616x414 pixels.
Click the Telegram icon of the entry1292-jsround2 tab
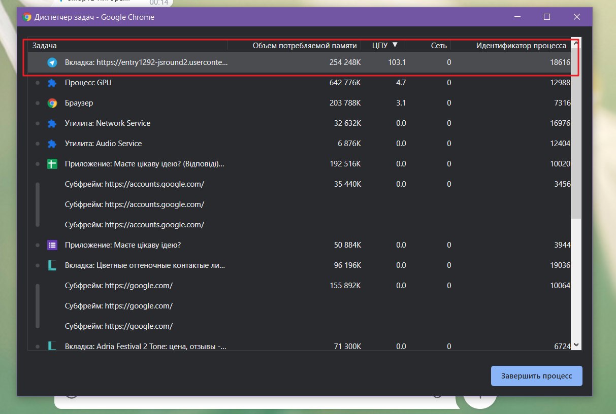click(x=52, y=62)
